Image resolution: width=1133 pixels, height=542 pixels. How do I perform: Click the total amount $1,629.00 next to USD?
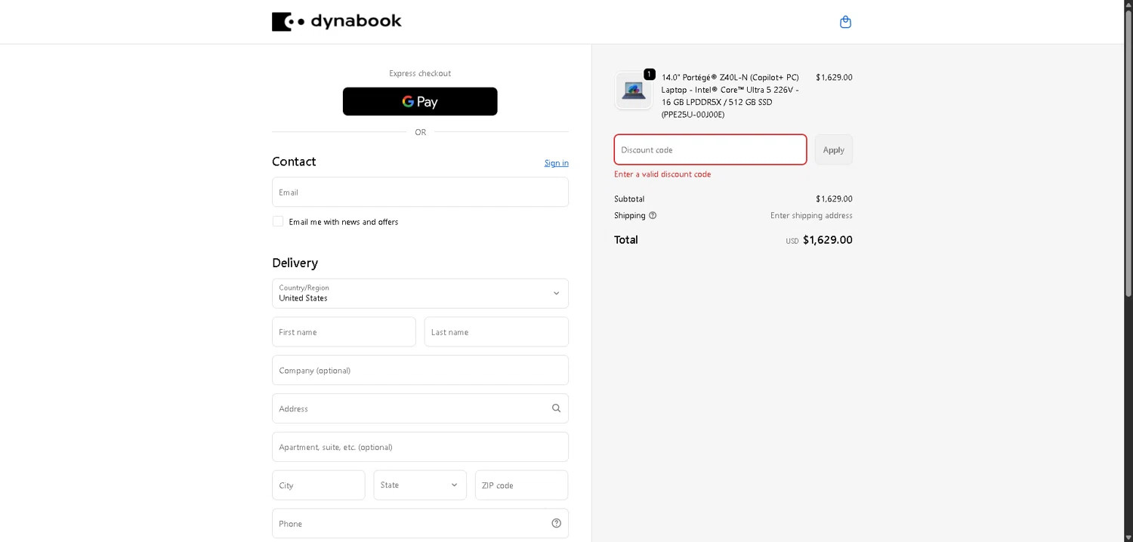point(827,240)
